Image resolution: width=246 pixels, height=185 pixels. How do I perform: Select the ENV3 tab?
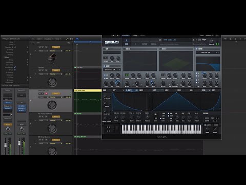coord(141,90)
